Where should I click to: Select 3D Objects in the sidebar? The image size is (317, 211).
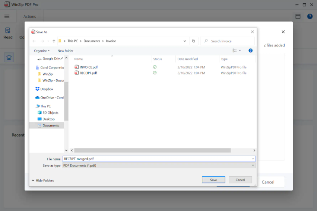[x=48, y=113]
